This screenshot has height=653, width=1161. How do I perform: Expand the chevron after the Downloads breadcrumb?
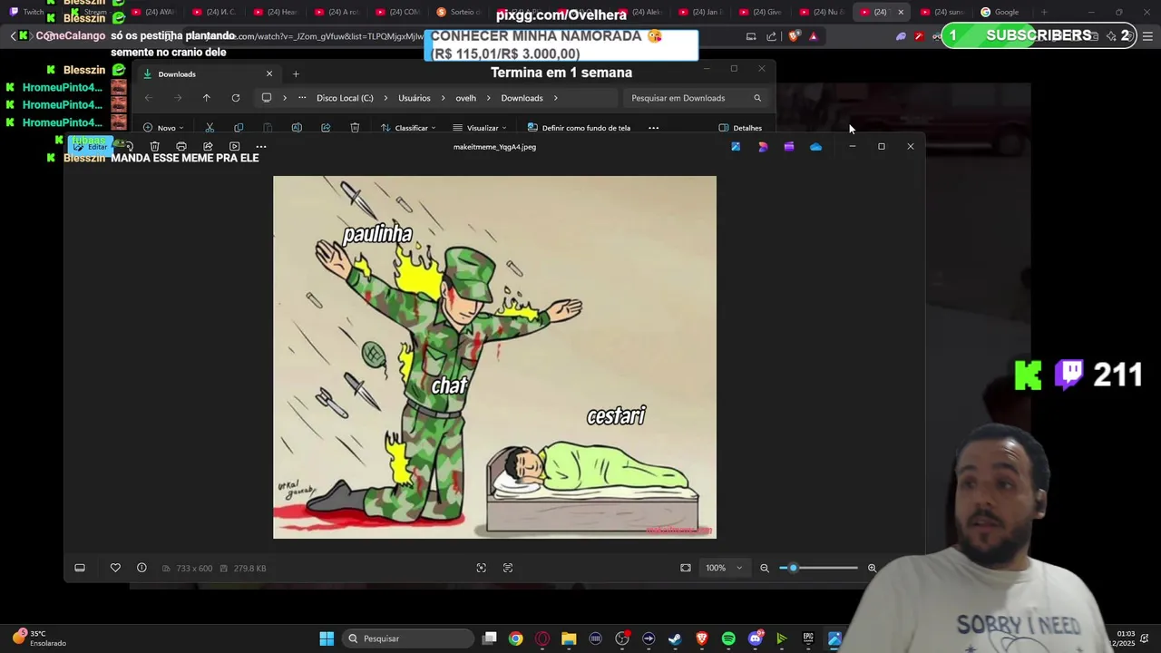556,98
